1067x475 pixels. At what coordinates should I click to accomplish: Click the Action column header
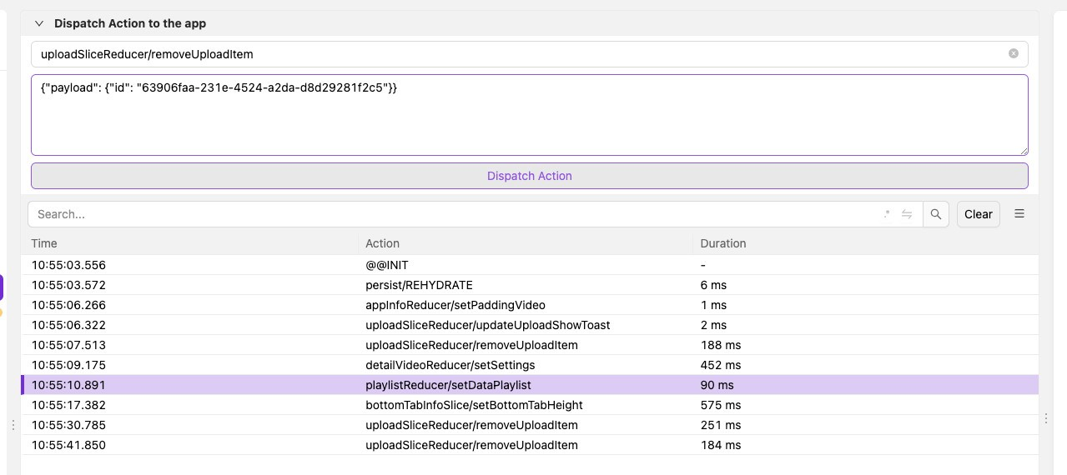tap(382, 243)
